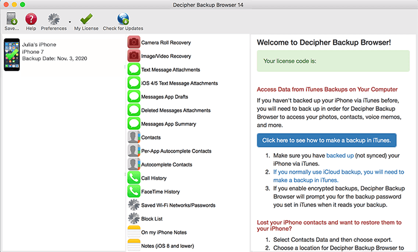The width and height of the screenshot is (418, 252).
Task: Open the Help toolbar icon
Action: [x=31, y=19]
